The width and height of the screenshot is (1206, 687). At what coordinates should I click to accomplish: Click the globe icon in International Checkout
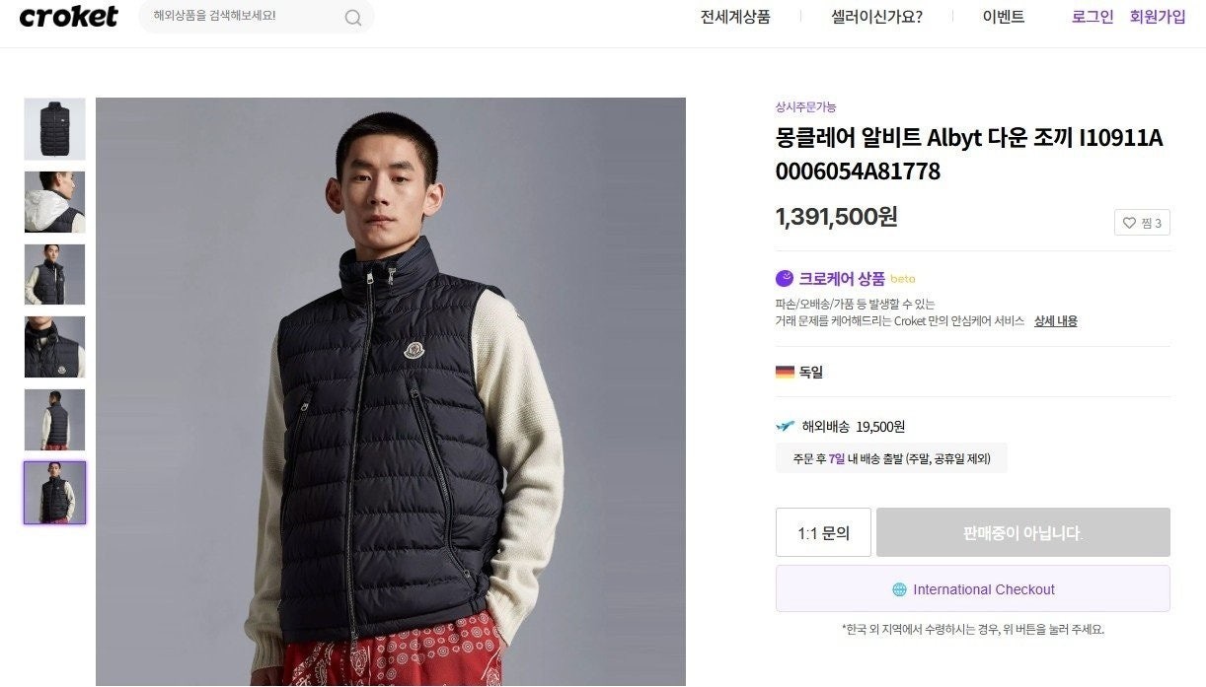tap(899, 589)
